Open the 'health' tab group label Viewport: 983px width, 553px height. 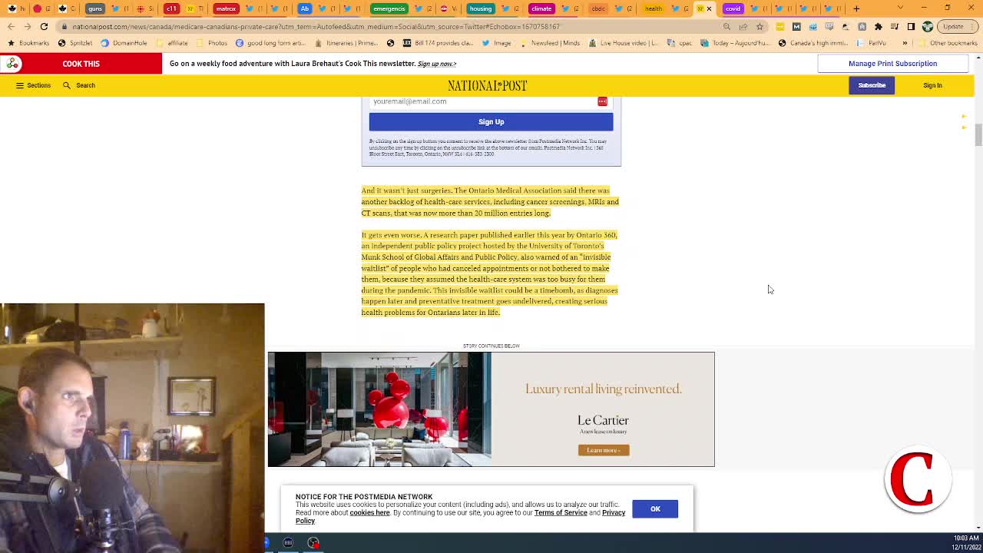654,8
